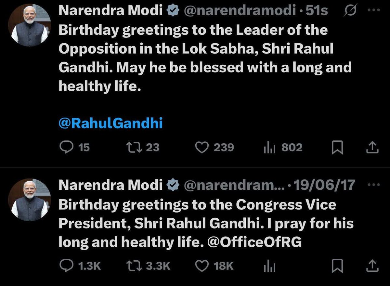Bookmark the Leader of Opposition birthday tweet

(x=338, y=148)
